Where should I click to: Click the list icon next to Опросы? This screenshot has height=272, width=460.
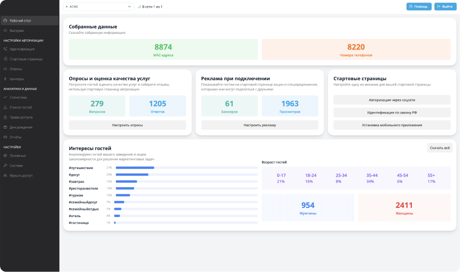[x=5, y=69]
